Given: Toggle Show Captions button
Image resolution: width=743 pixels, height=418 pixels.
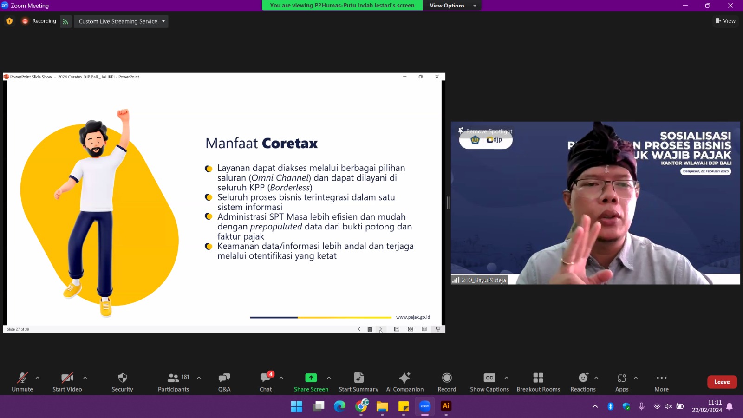Looking at the screenshot, I should (489, 382).
